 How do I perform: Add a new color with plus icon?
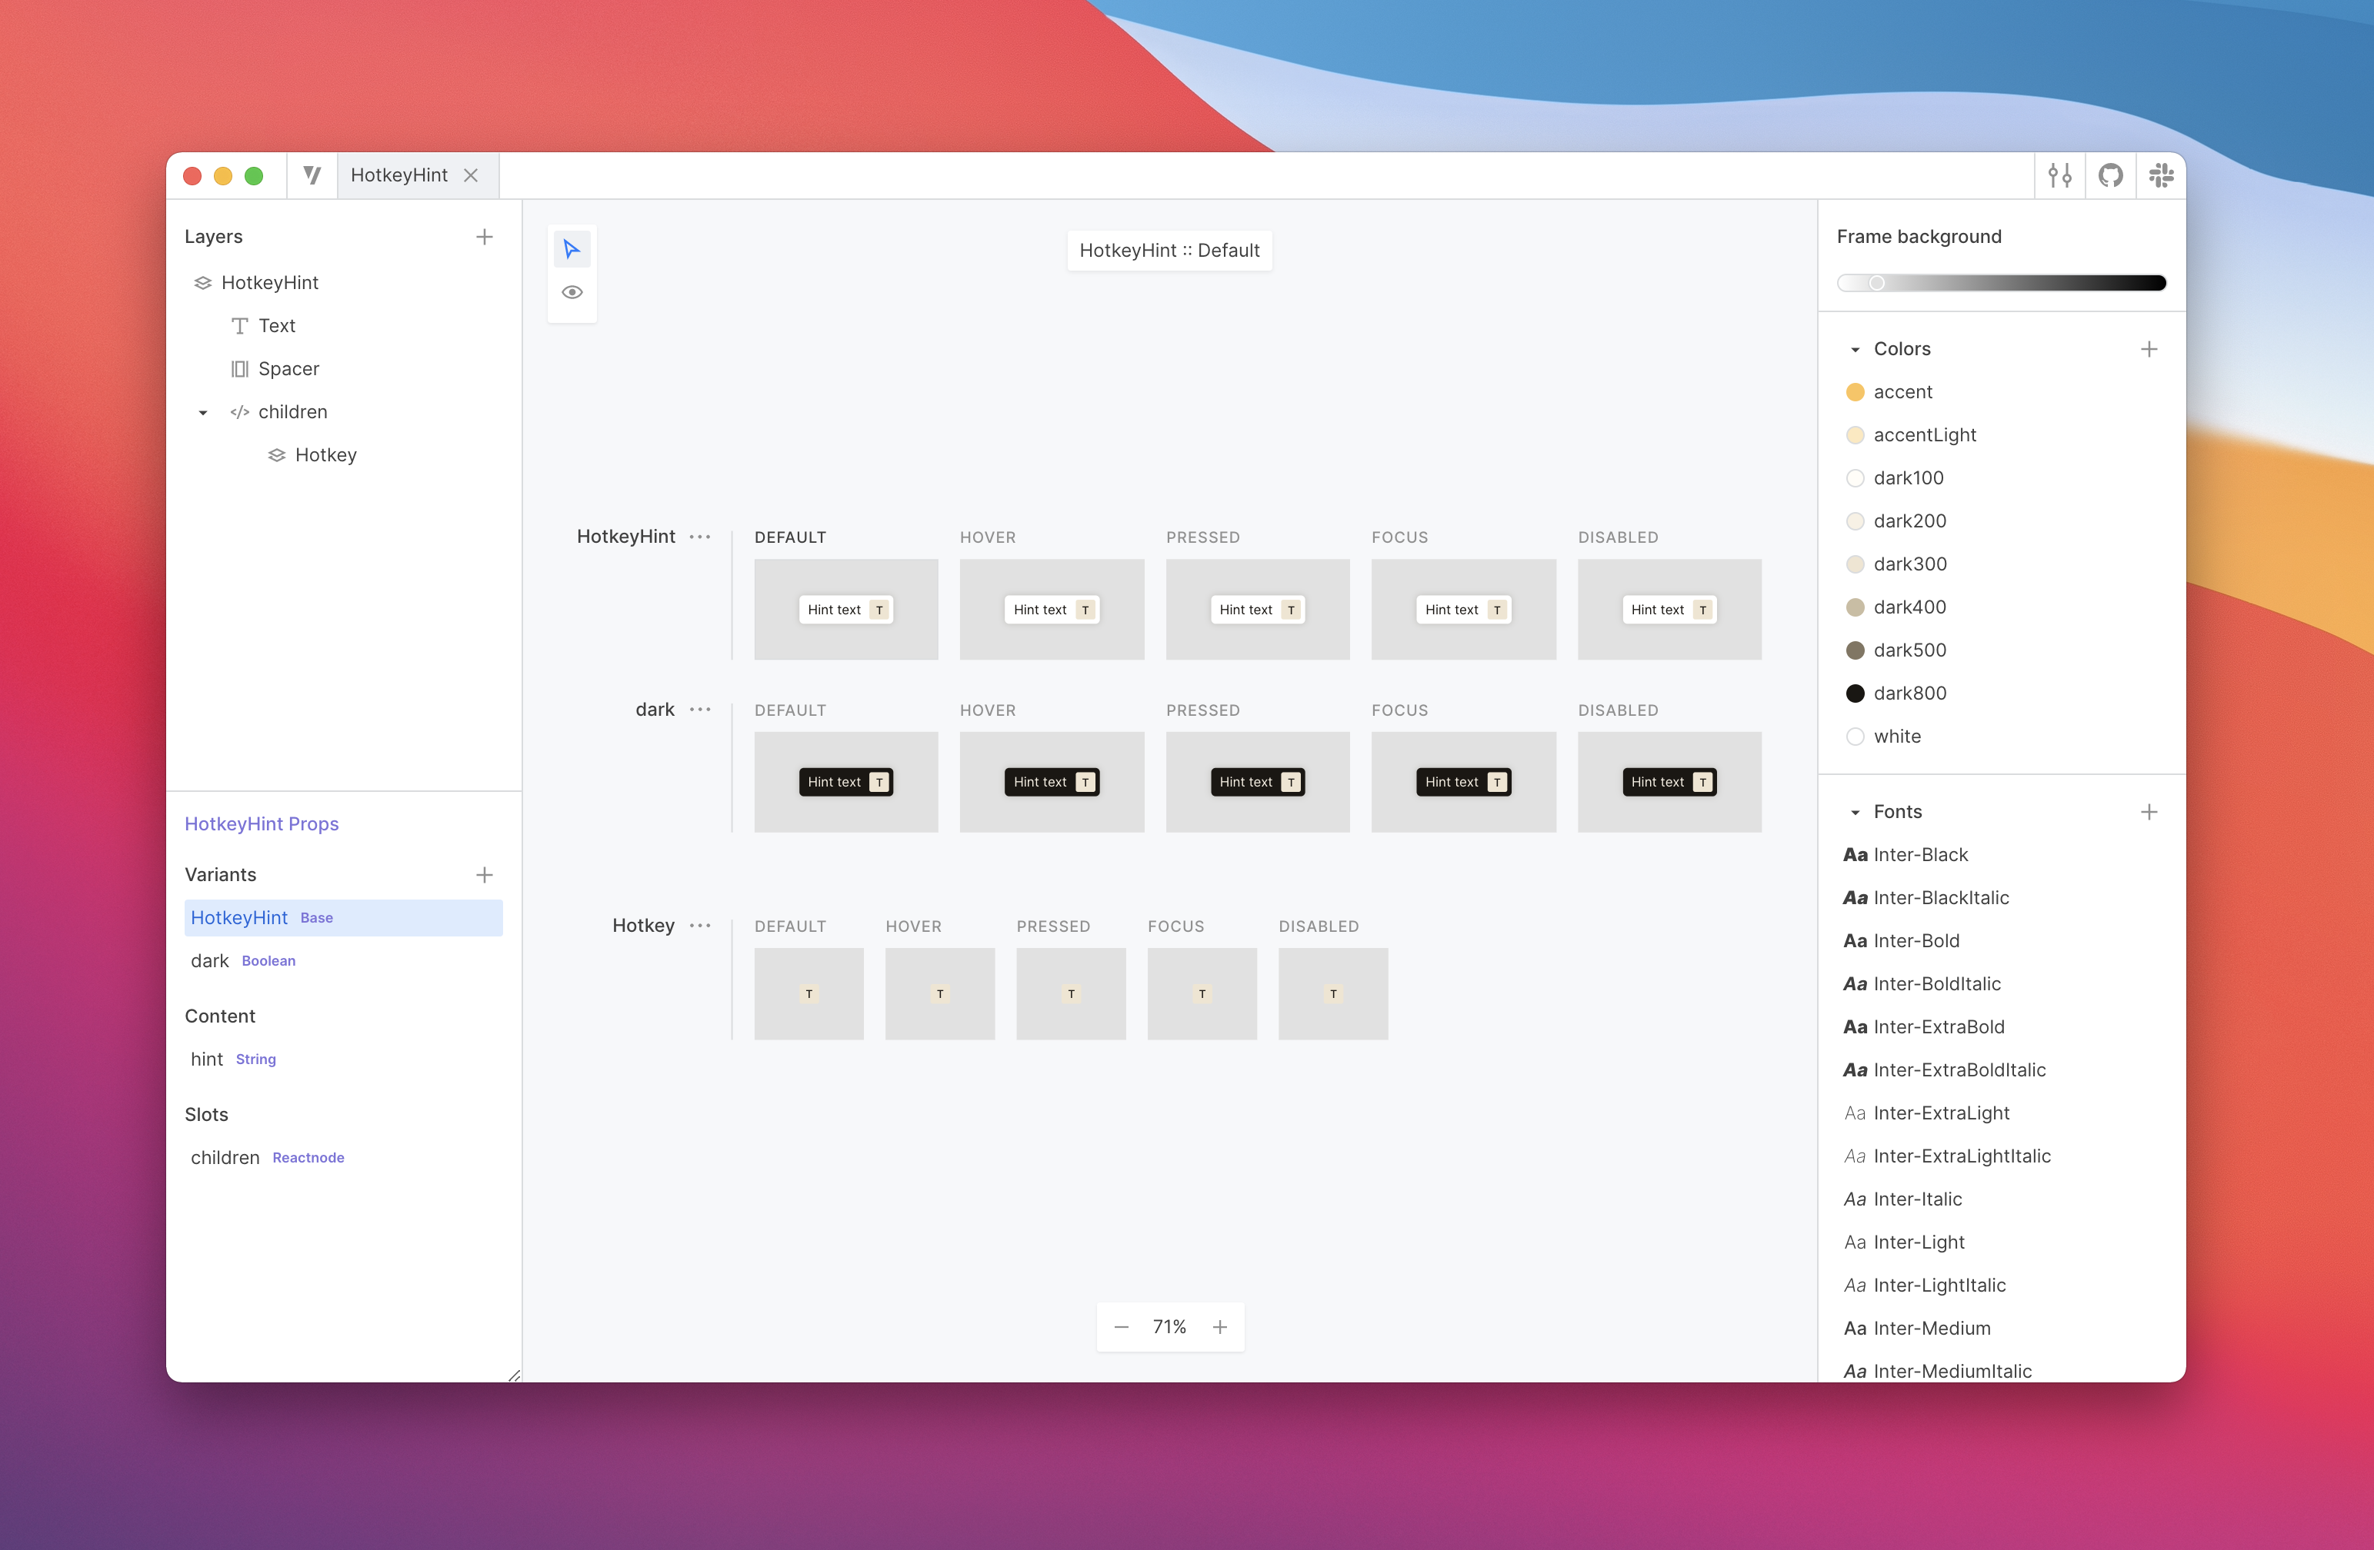click(x=2149, y=349)
